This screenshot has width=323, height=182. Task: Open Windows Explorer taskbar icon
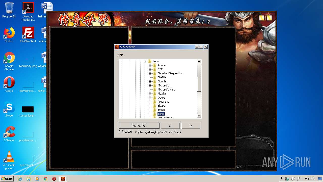pos(29,179)
